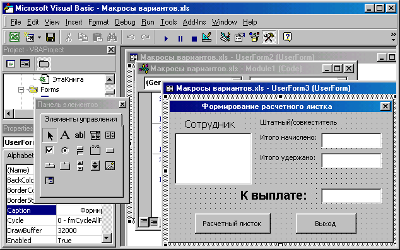Select the Caption property row
Screen dimensions: 400x250
(x=54, y=210)
